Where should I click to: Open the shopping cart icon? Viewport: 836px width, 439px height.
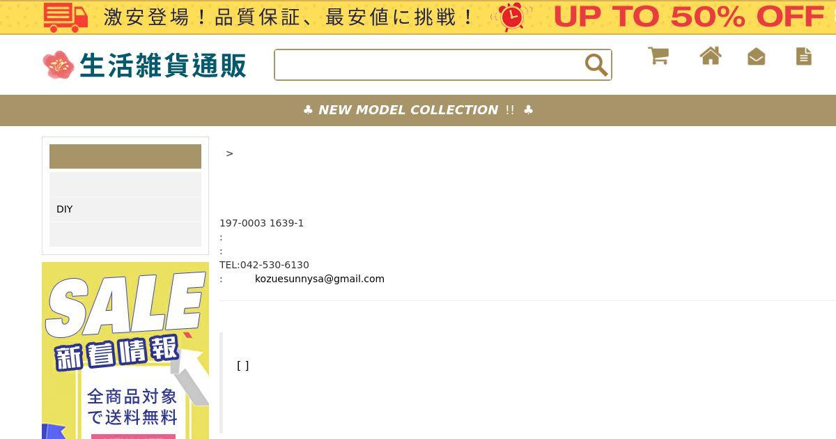[658, 56]
